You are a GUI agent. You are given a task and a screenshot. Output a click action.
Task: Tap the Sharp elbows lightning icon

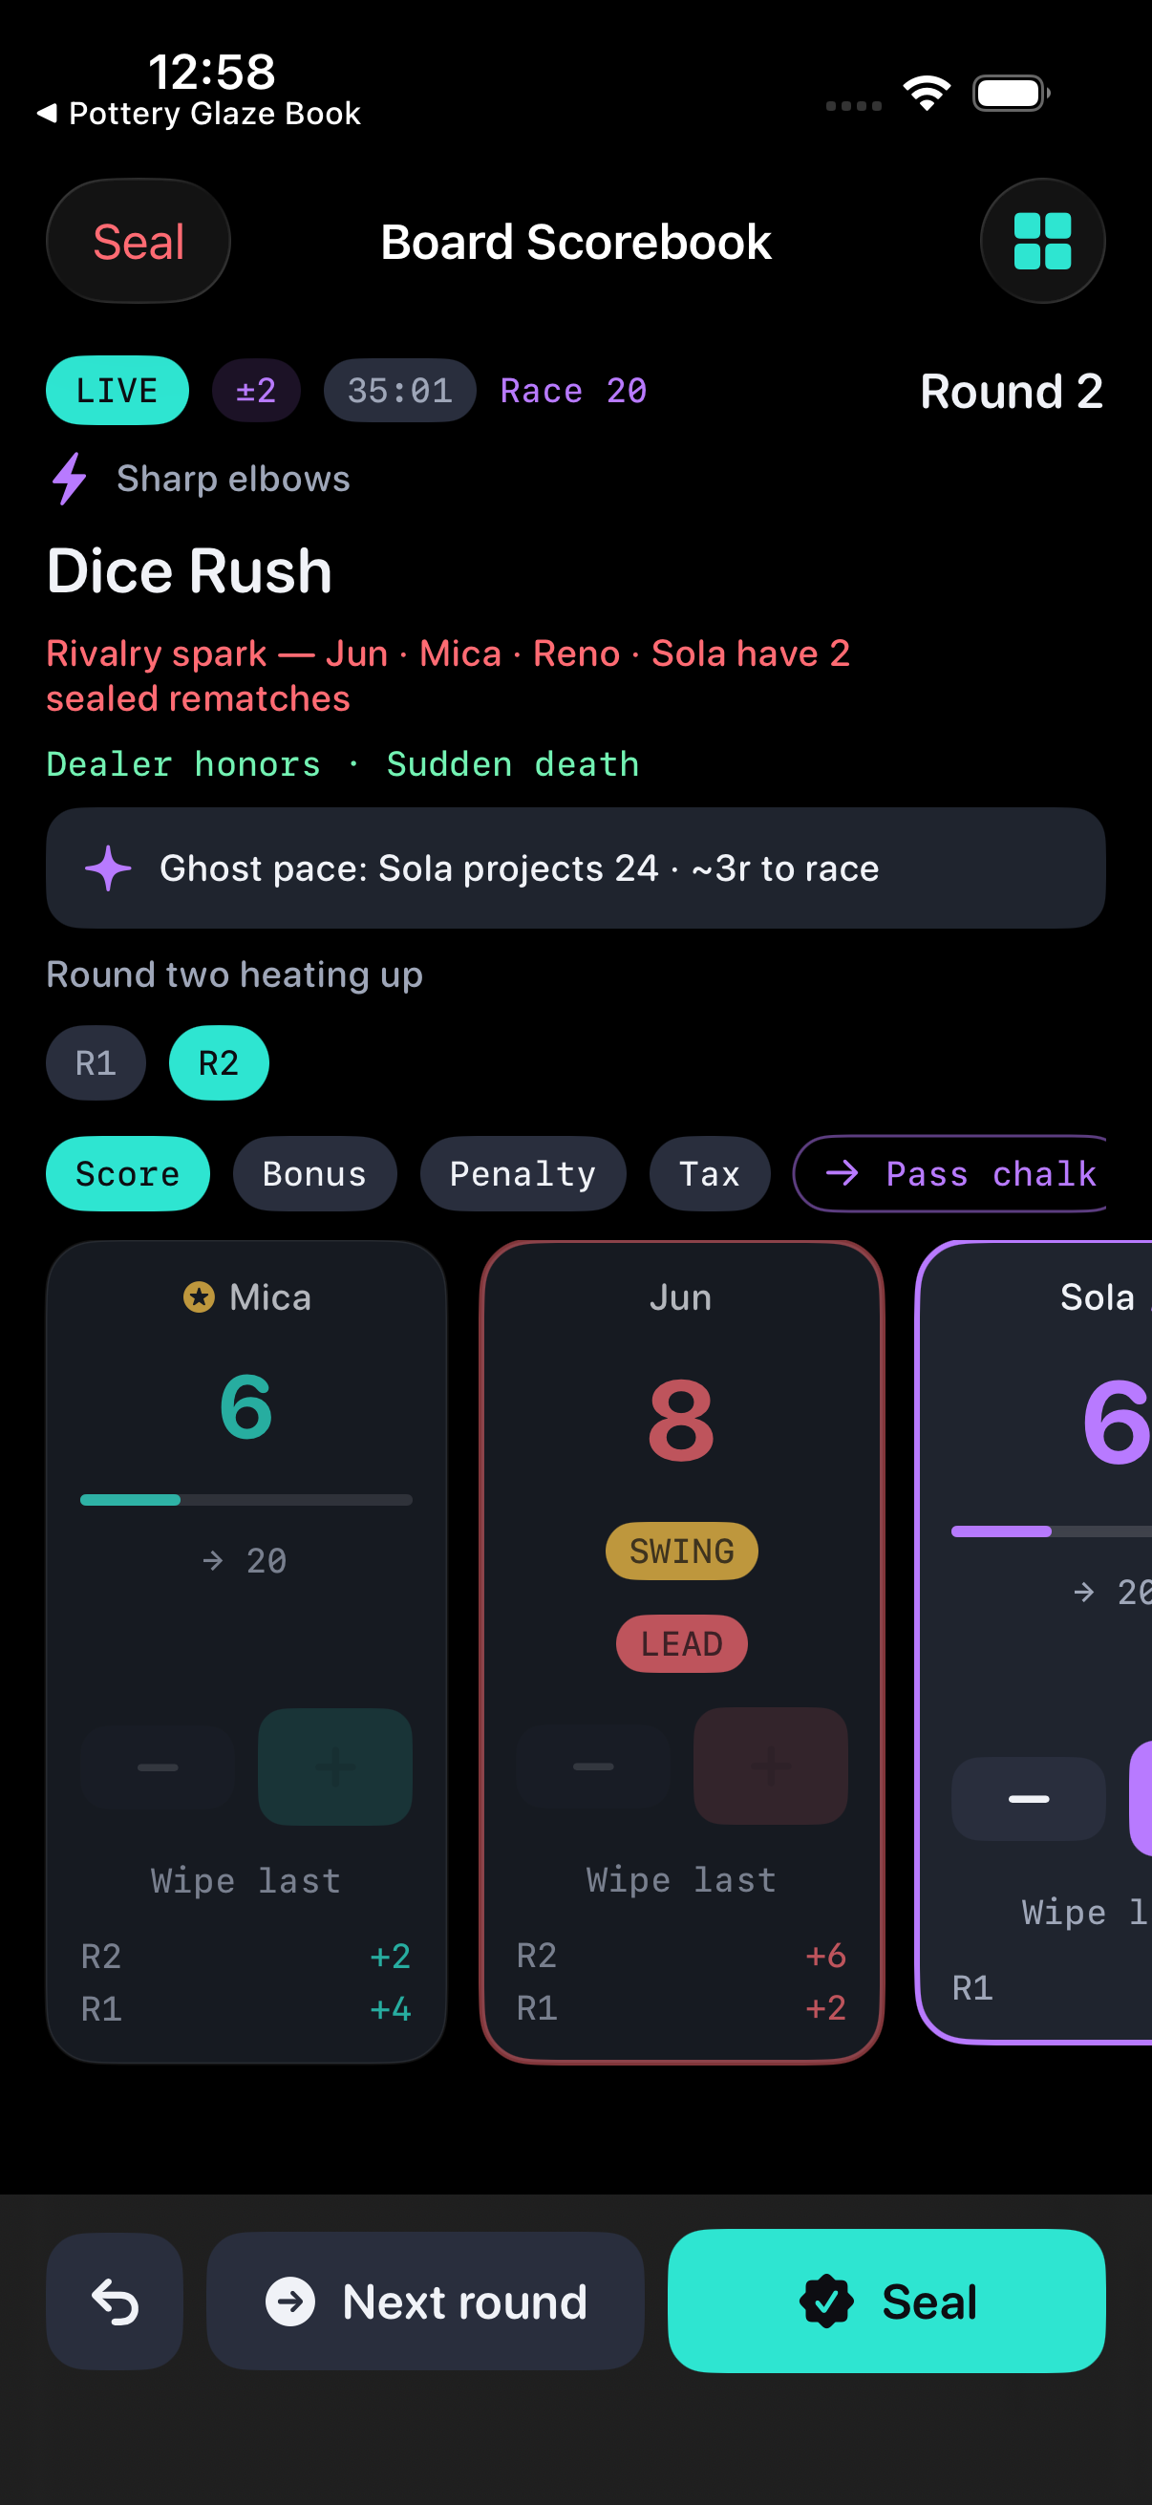70,479
